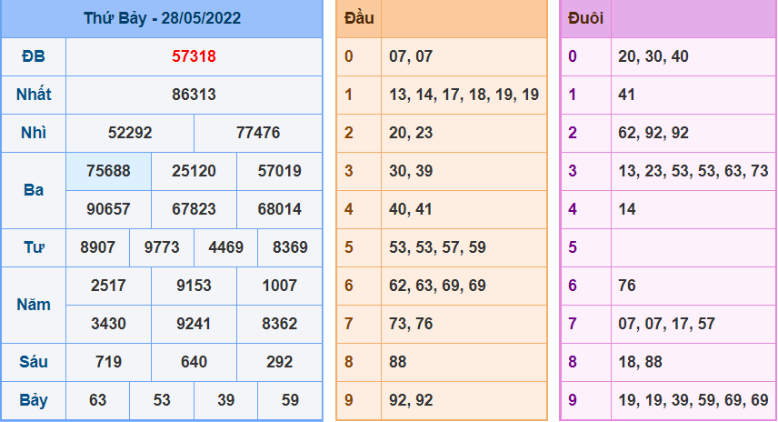Click the date header Thứ Bảy - 28/05/2022

point(162,18)
